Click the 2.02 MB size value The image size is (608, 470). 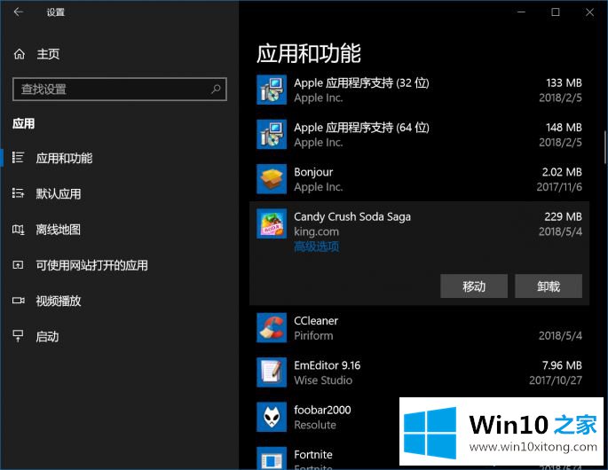pos(562,172)
